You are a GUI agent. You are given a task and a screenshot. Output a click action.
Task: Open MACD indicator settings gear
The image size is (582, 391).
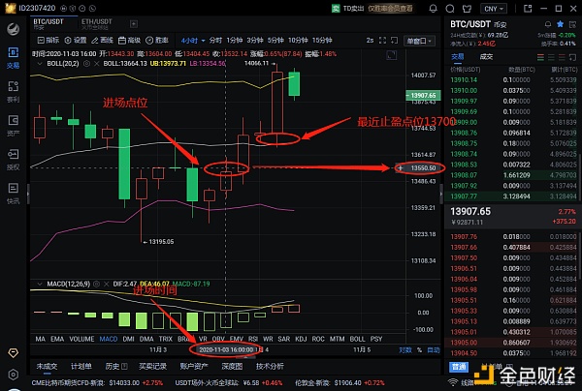tap(96, 284)
